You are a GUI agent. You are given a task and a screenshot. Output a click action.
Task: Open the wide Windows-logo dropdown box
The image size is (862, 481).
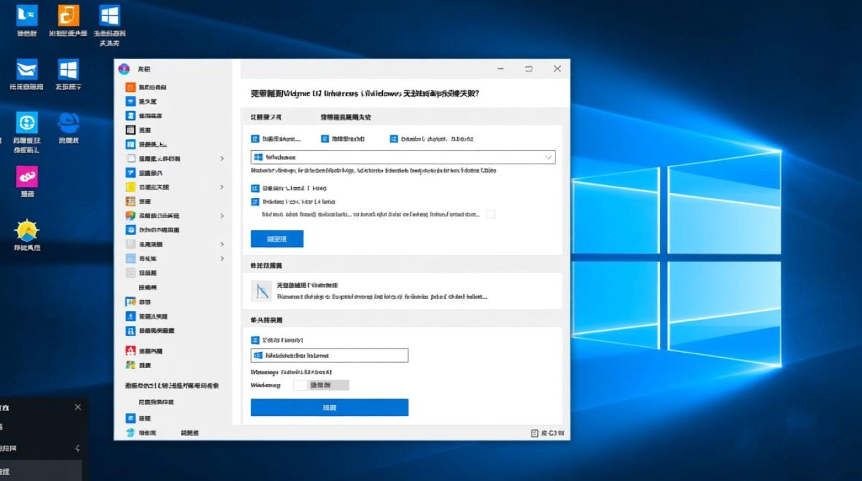click(402, 157)
